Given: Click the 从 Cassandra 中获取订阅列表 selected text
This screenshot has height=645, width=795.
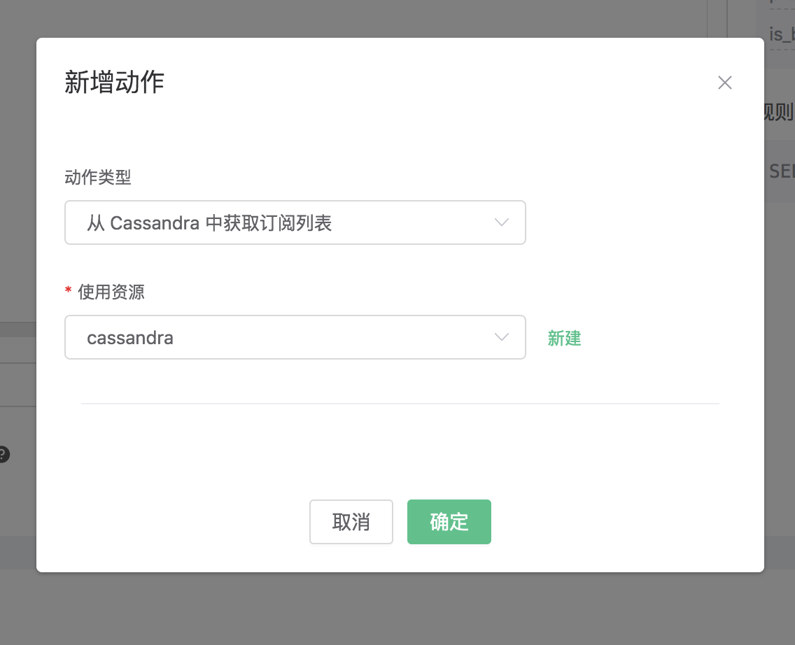Looking at the screenshot, I should pos(209,223).
